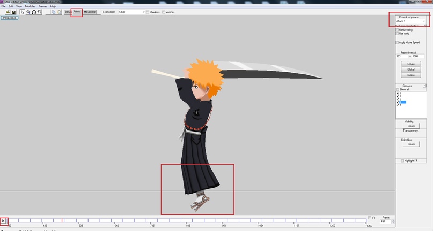Toggle the Use rarity checkbox
The image size is (433, 231).
pos(398,34)
